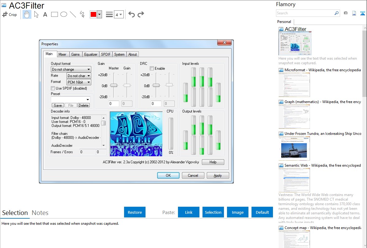Open the Preset dropdown
367x248 pixels.
[x=70, y=99]
